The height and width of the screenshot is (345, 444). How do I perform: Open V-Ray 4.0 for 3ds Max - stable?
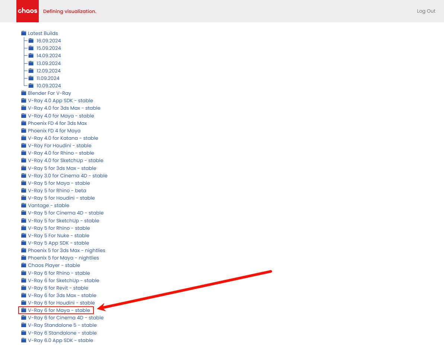coord(64,108)
